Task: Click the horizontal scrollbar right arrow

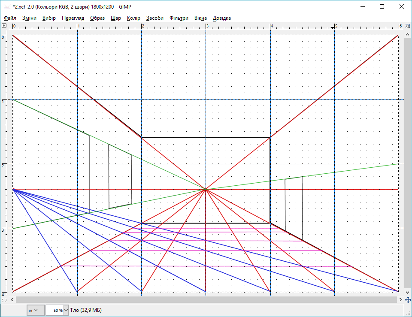Action: tap(400, 300)
